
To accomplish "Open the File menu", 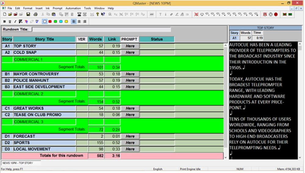I will [10, 8].
